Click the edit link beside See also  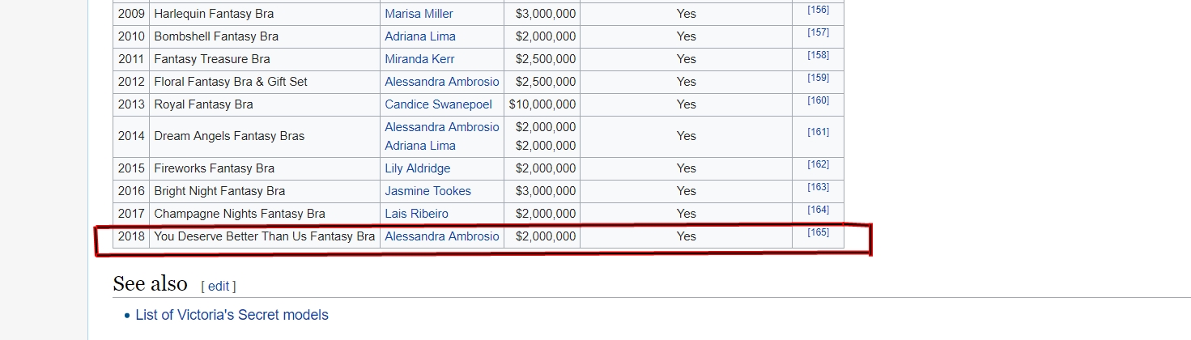click(x=219, y=287)
